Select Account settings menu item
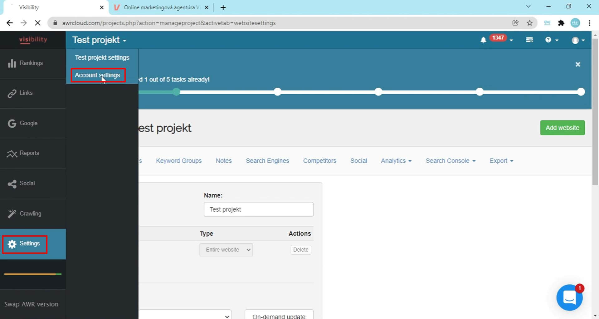Viewport: 599px width, 319px height. coord(97,75)
